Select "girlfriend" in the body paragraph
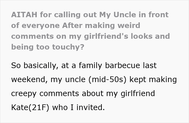189x123 pixels. [138, 94]
